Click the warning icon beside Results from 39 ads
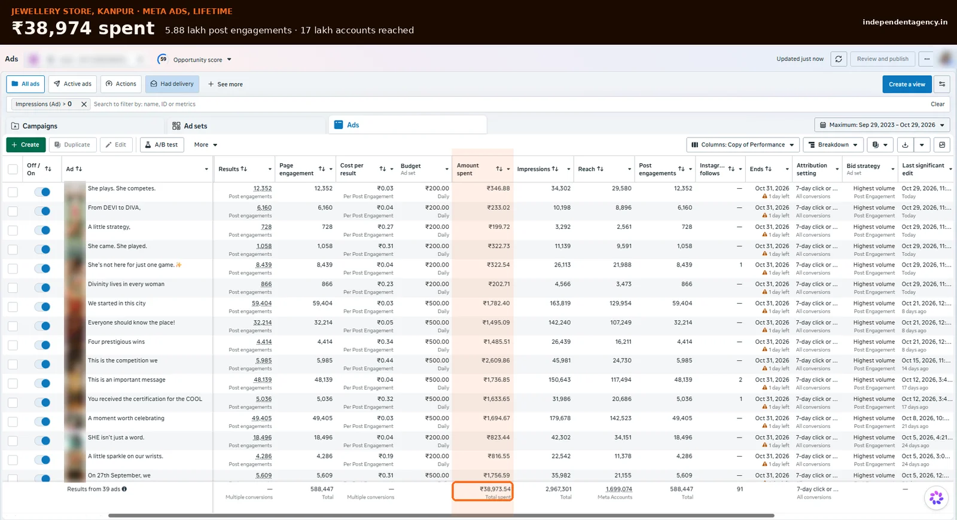This screenshot has height=520, width=957. coord(124,489)
